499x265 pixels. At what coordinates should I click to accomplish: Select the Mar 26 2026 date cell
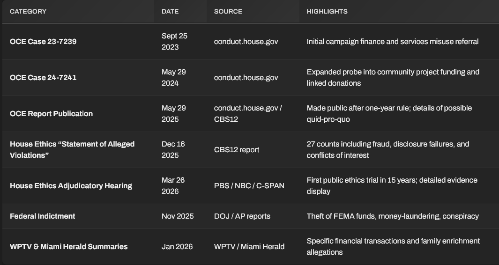click(x=173, y=186)
